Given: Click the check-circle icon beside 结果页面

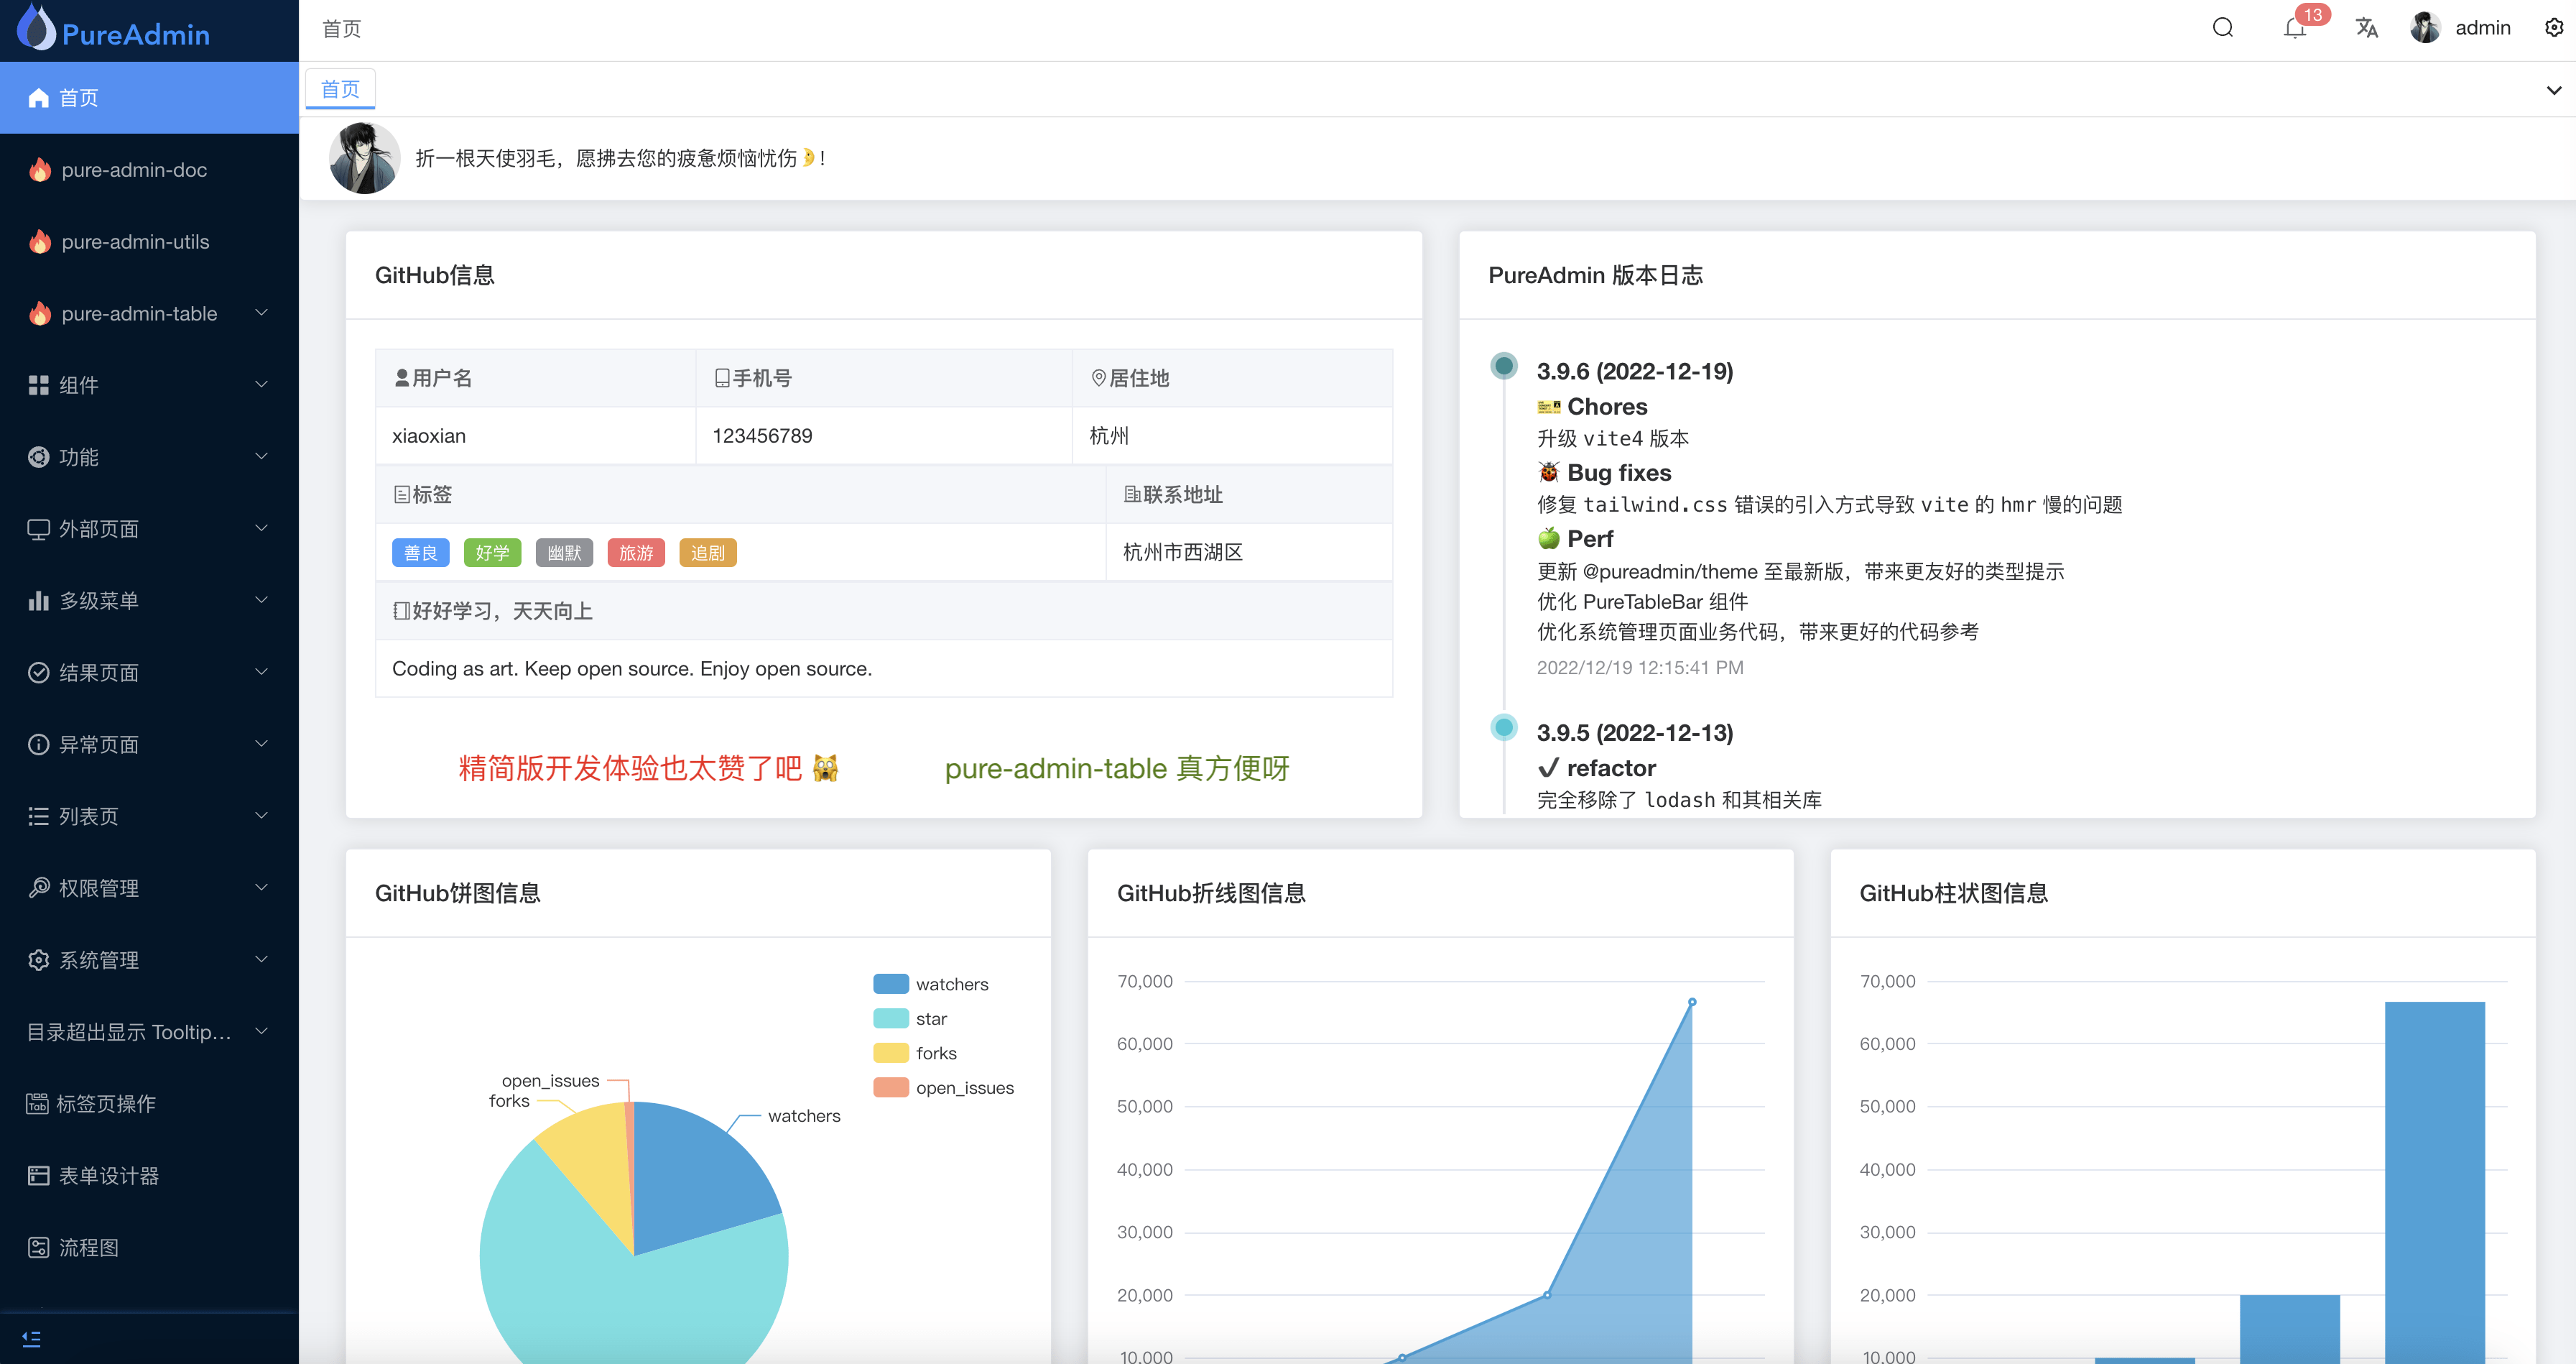Looking at the screenshot, I should [38, 673].
